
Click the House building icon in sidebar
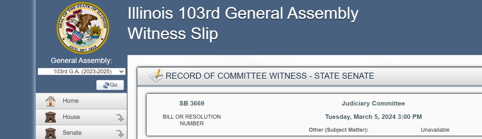click(x=50, y=117)
